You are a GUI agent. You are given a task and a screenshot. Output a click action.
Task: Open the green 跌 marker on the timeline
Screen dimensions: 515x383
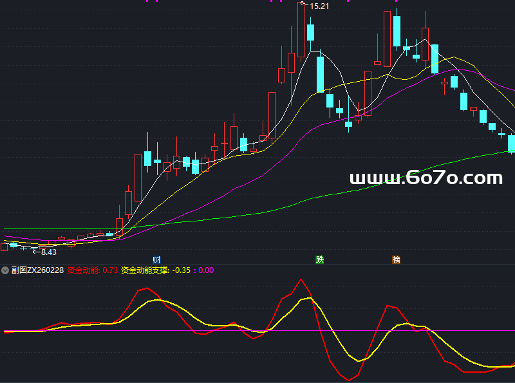(320, 259)
